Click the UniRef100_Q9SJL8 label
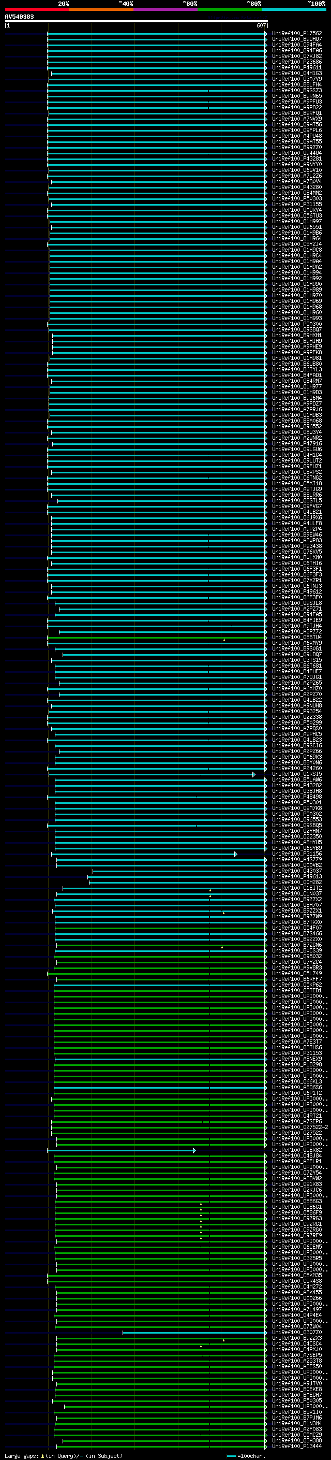The height and width of the screenshot is (1460, 331). pos(296,603)
